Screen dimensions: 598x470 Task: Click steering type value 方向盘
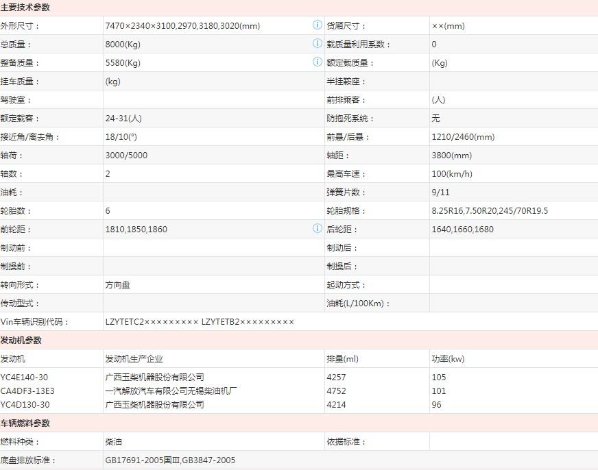coord(117,285)
